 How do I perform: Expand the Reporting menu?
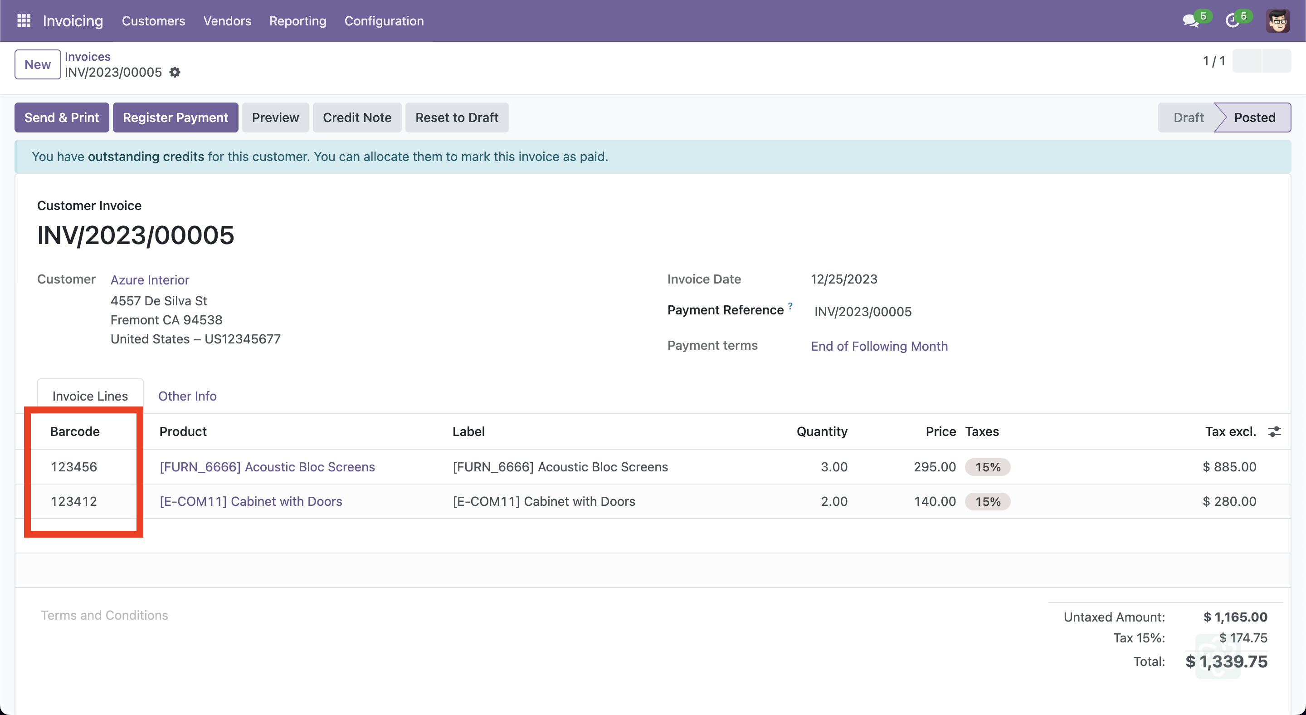(297, 21)
